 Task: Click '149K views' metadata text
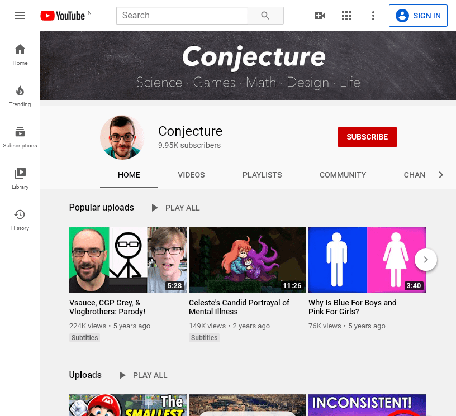pyautogui.click(x=207, y=326)
